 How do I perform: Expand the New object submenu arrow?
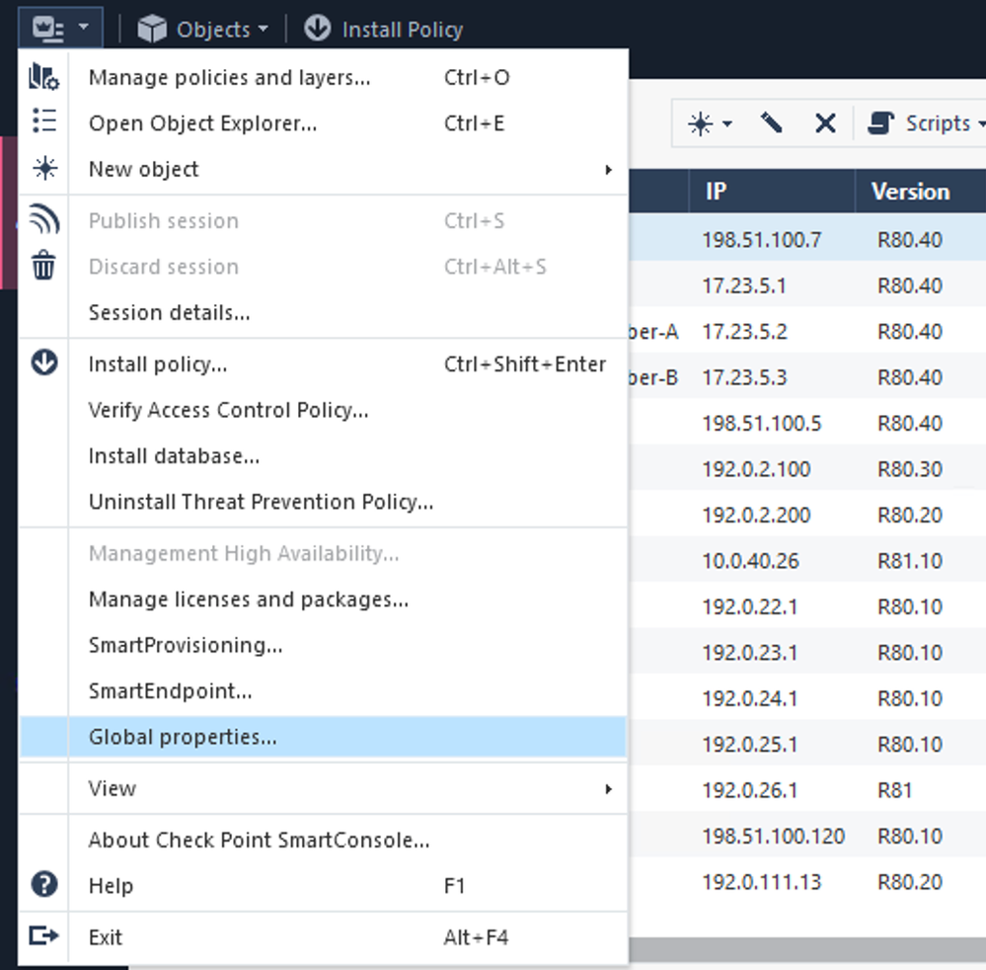coord(608,169)
